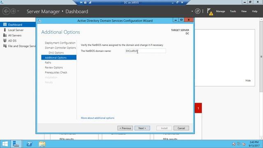Go to Prerequisites Check wizard step

point(56,72)
